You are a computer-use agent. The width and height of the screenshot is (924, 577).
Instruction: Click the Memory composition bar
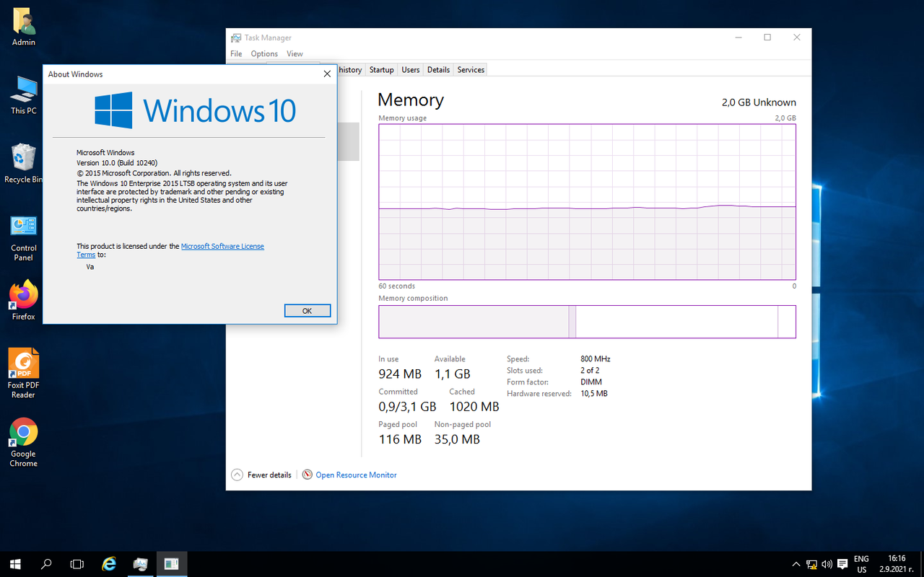[x=587, y=322]
